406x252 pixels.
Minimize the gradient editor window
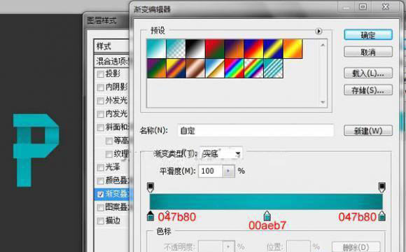pos(346,7)
